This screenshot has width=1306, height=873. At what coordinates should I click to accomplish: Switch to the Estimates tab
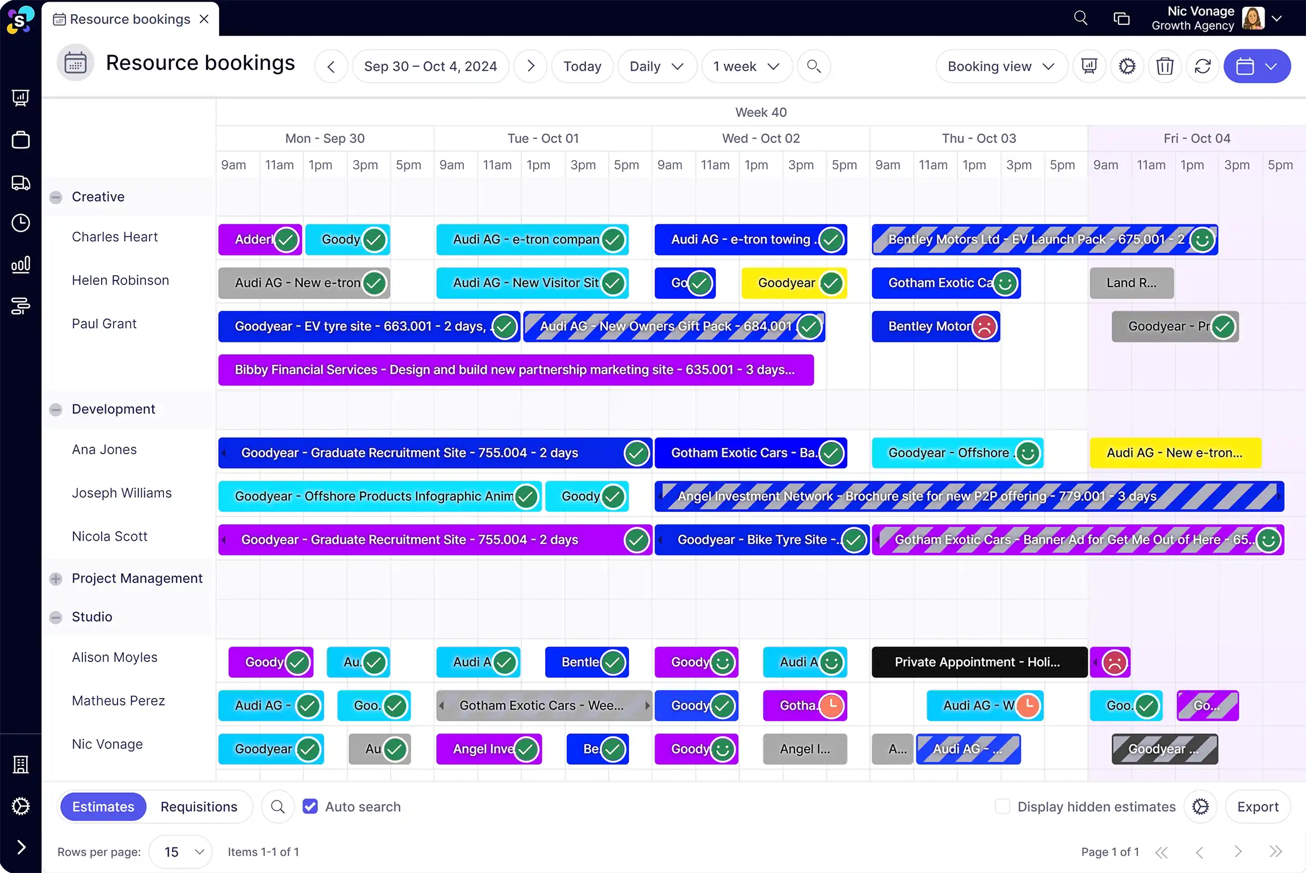tap(103, 807)
